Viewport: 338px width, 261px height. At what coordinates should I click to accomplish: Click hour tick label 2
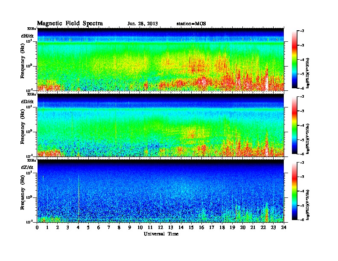[58, 228]
